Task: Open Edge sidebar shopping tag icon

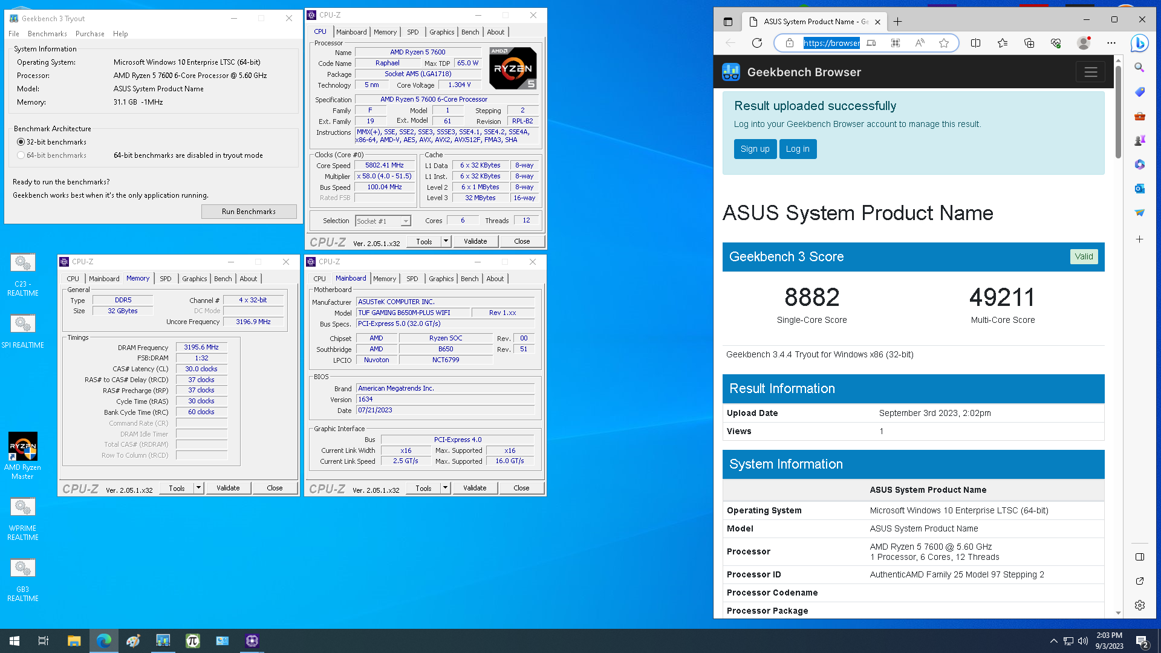Action: [1139, 92]
